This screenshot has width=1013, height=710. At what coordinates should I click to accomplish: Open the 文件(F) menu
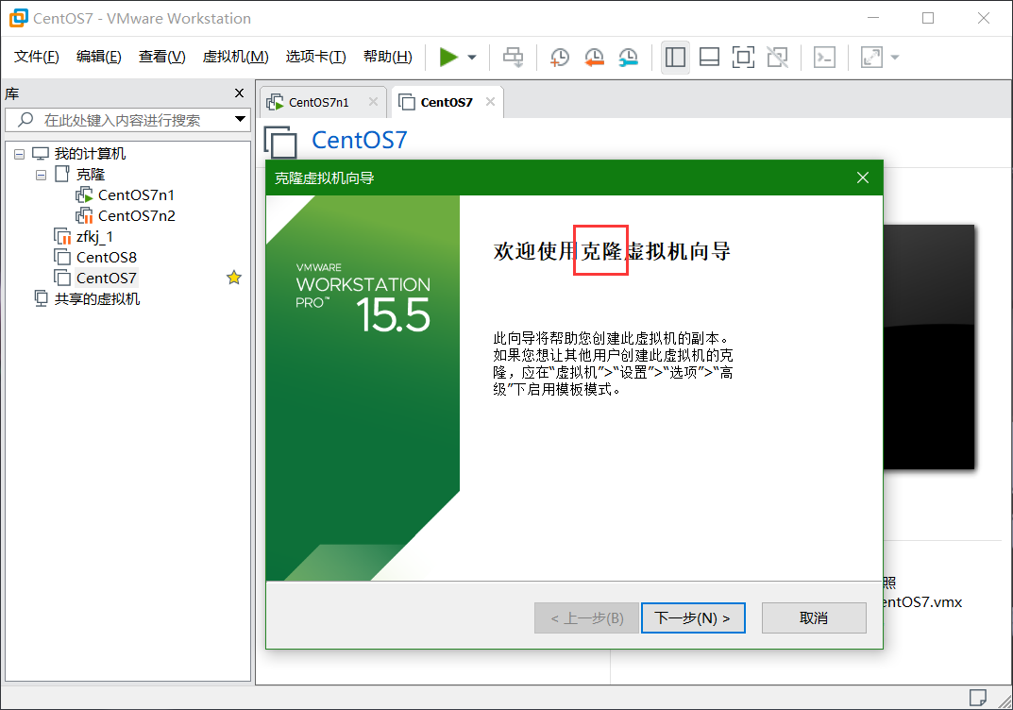pyautogui.click(x=37, y=57)
